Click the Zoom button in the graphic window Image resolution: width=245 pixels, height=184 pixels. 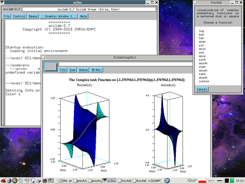click(x=72, y=70)
